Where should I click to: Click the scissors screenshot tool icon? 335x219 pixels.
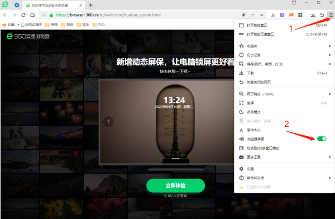273,15
